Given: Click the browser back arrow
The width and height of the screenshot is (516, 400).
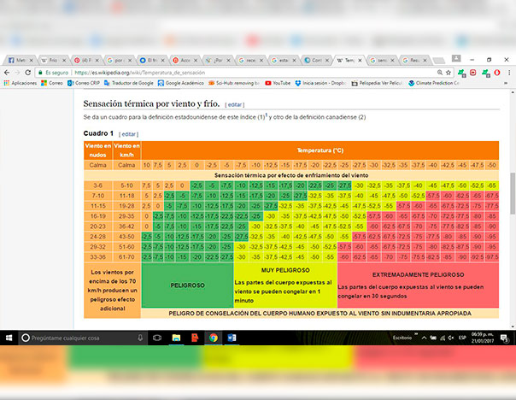Looking at the screenshot, I should (x=8, y=74).
